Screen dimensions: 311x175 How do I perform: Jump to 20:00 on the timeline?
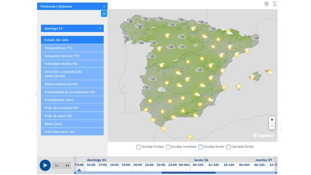pyautogui.click(x=138, y=165)
